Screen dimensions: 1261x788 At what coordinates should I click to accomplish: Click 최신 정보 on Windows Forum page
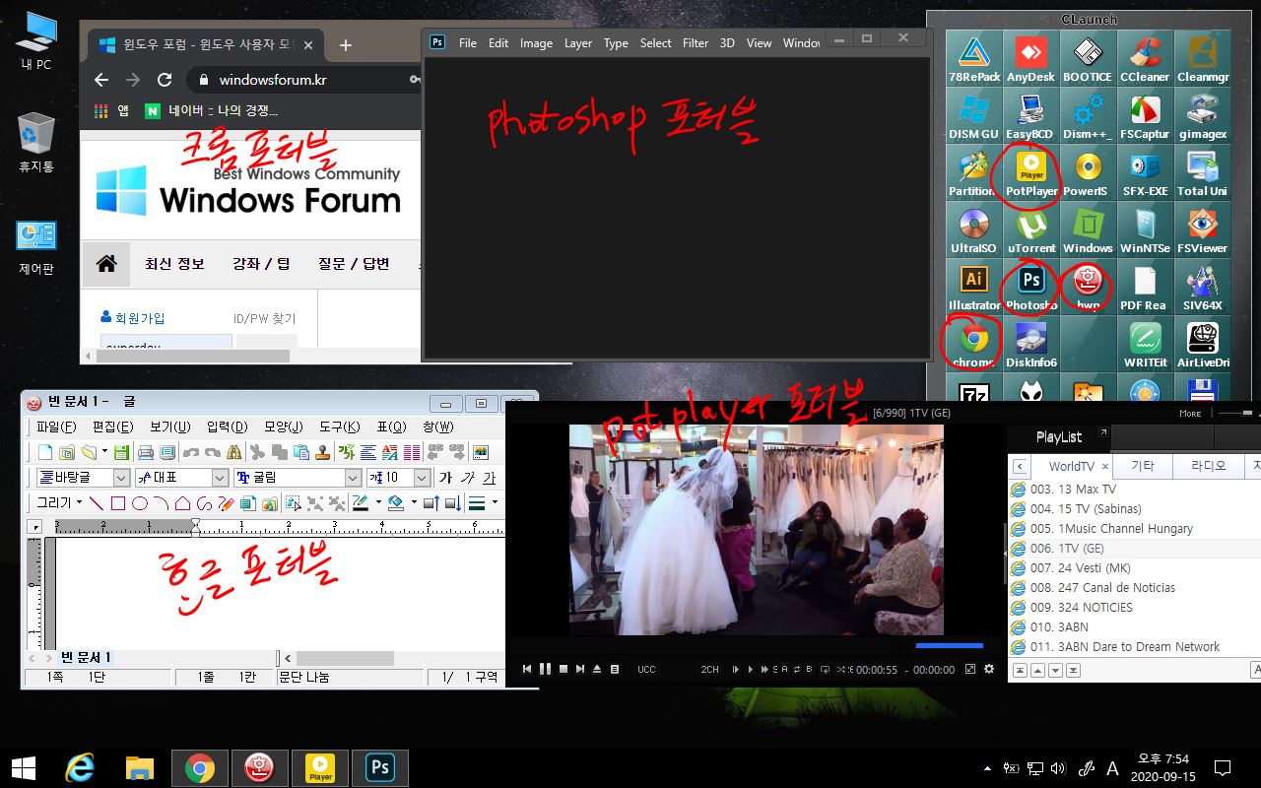174,264
